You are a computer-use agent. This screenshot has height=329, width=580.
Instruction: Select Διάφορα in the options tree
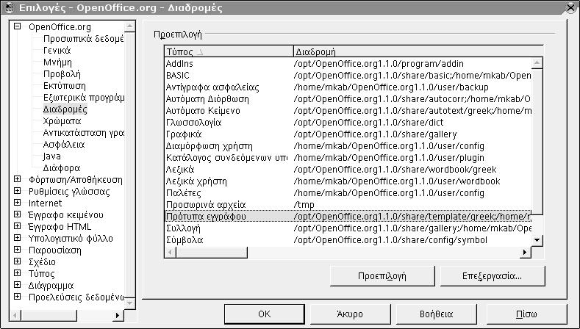62,168
